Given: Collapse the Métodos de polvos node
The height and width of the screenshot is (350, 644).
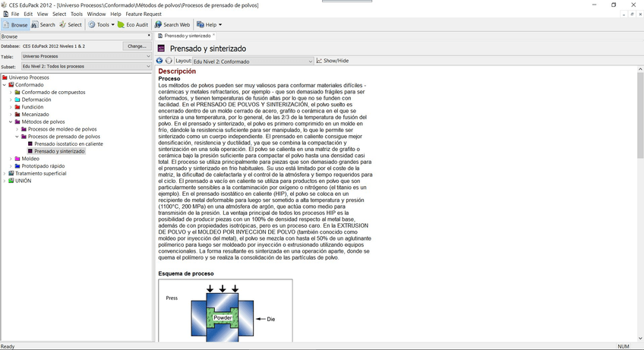Looking at the screenshot, I should click(11, 122).
